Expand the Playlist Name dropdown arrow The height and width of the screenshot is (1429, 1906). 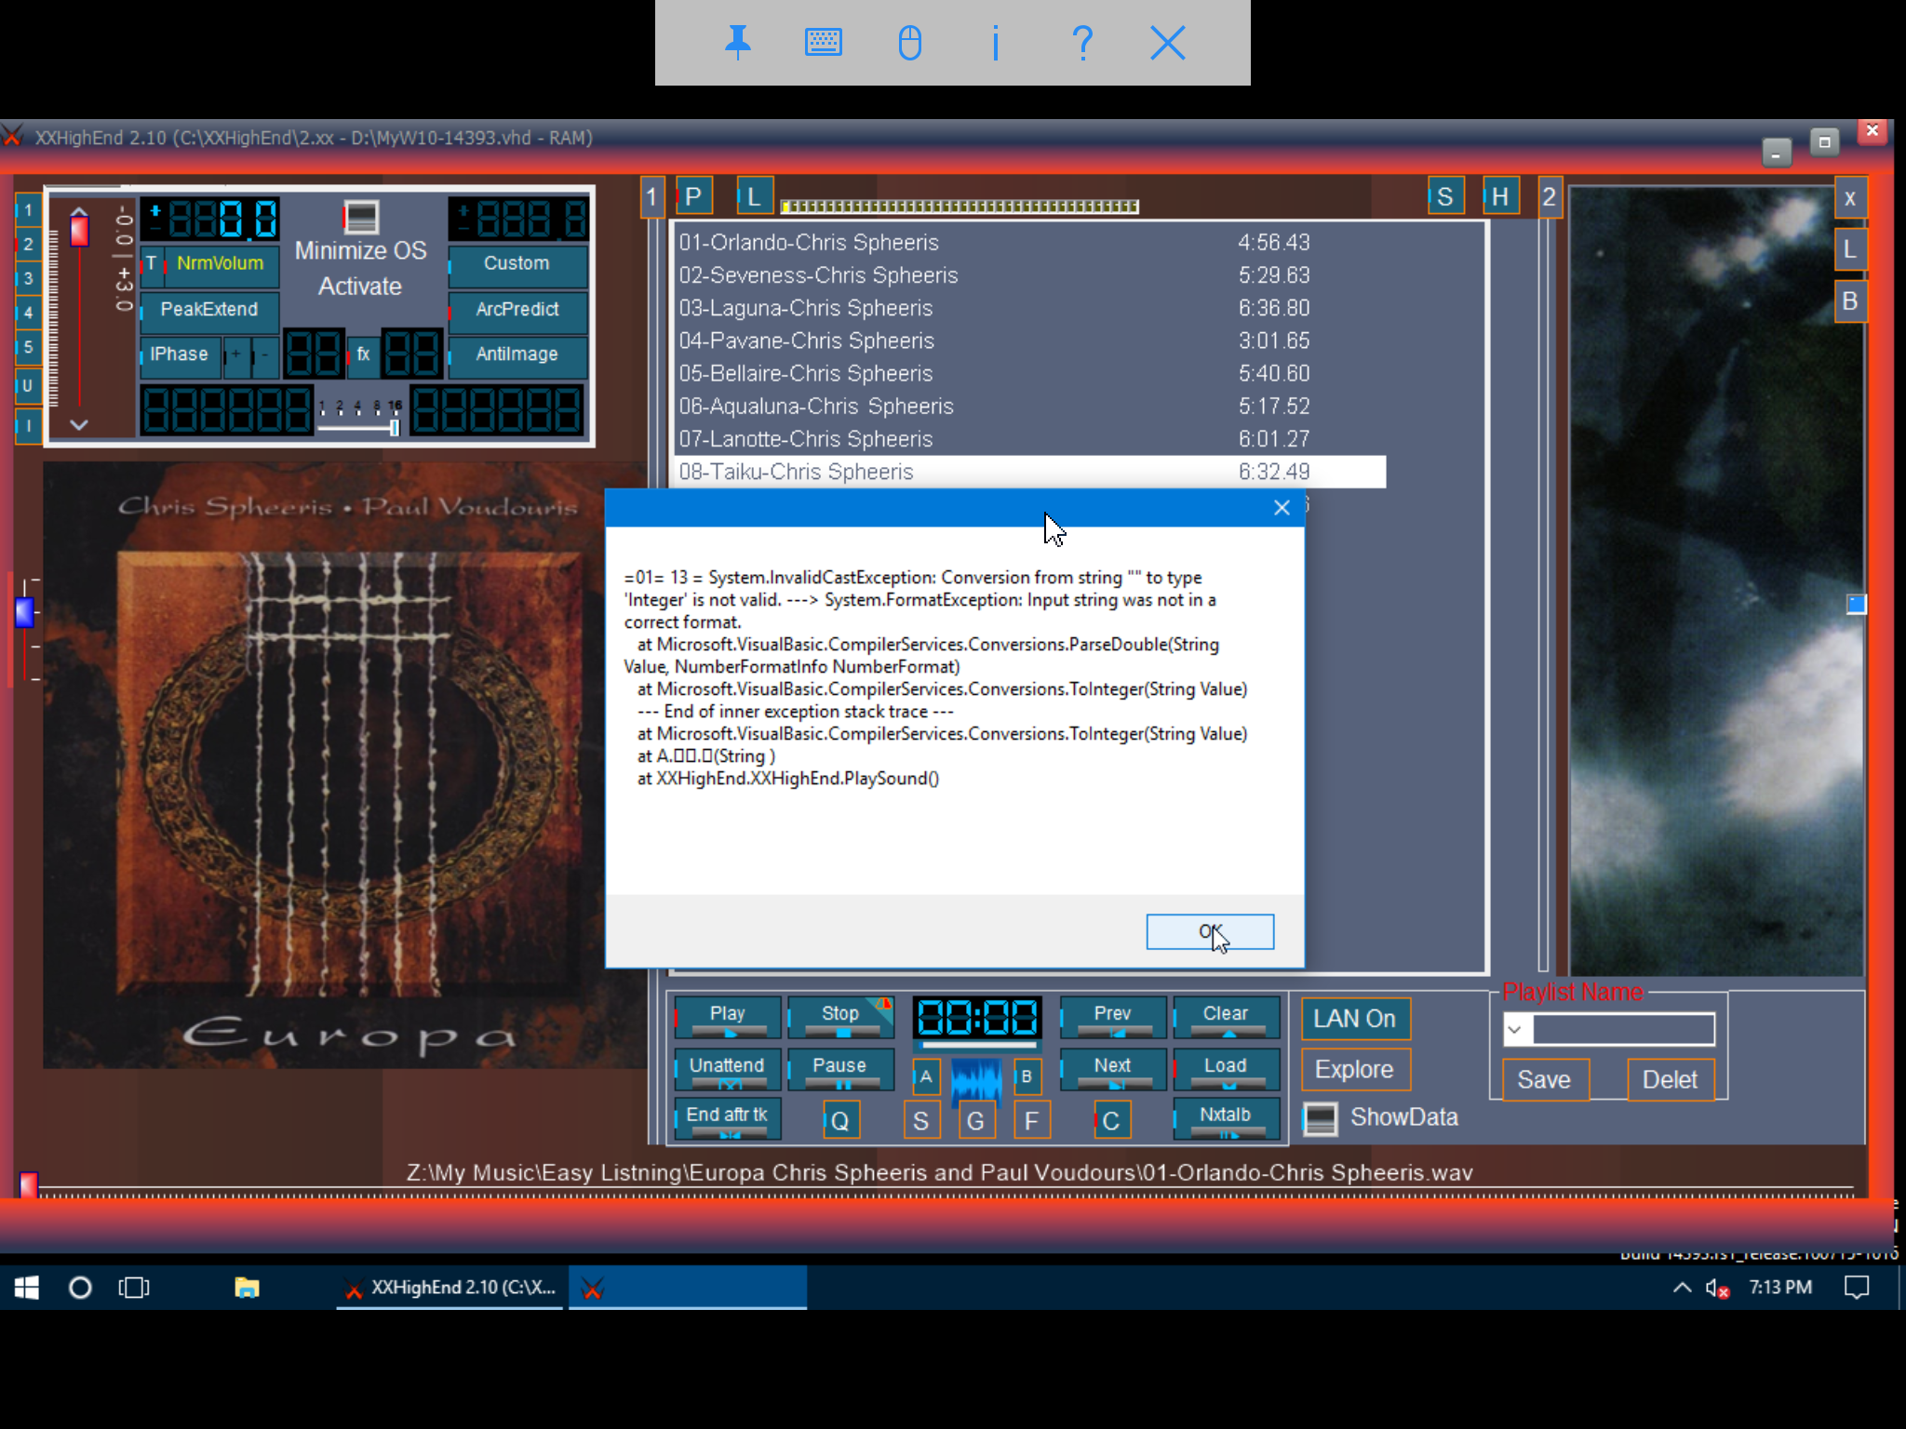[1515, 1029]
